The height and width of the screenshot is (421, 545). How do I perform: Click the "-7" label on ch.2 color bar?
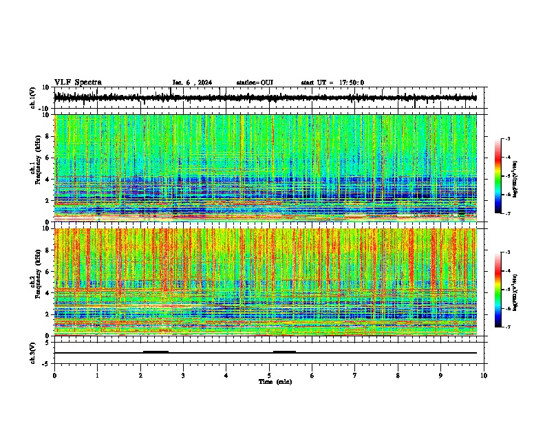click(507, 327)
